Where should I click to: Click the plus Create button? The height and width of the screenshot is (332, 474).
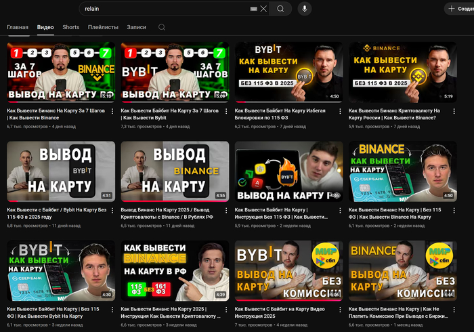pos(459,9)
